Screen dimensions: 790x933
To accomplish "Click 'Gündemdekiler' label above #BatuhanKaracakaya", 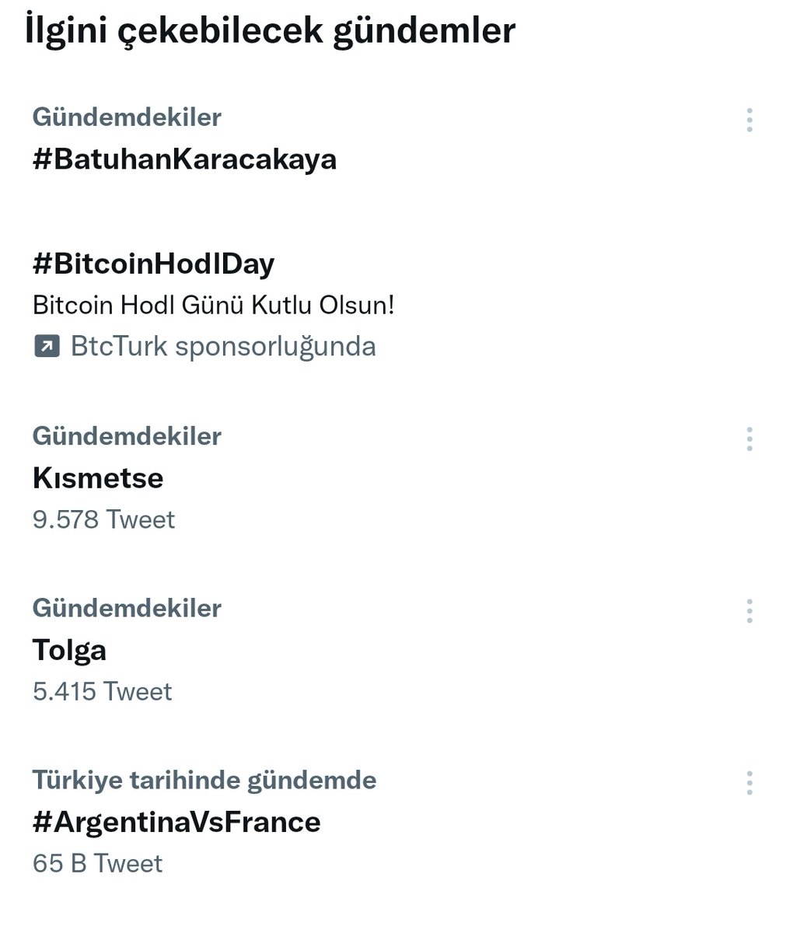I will click(x=127, y=117).
